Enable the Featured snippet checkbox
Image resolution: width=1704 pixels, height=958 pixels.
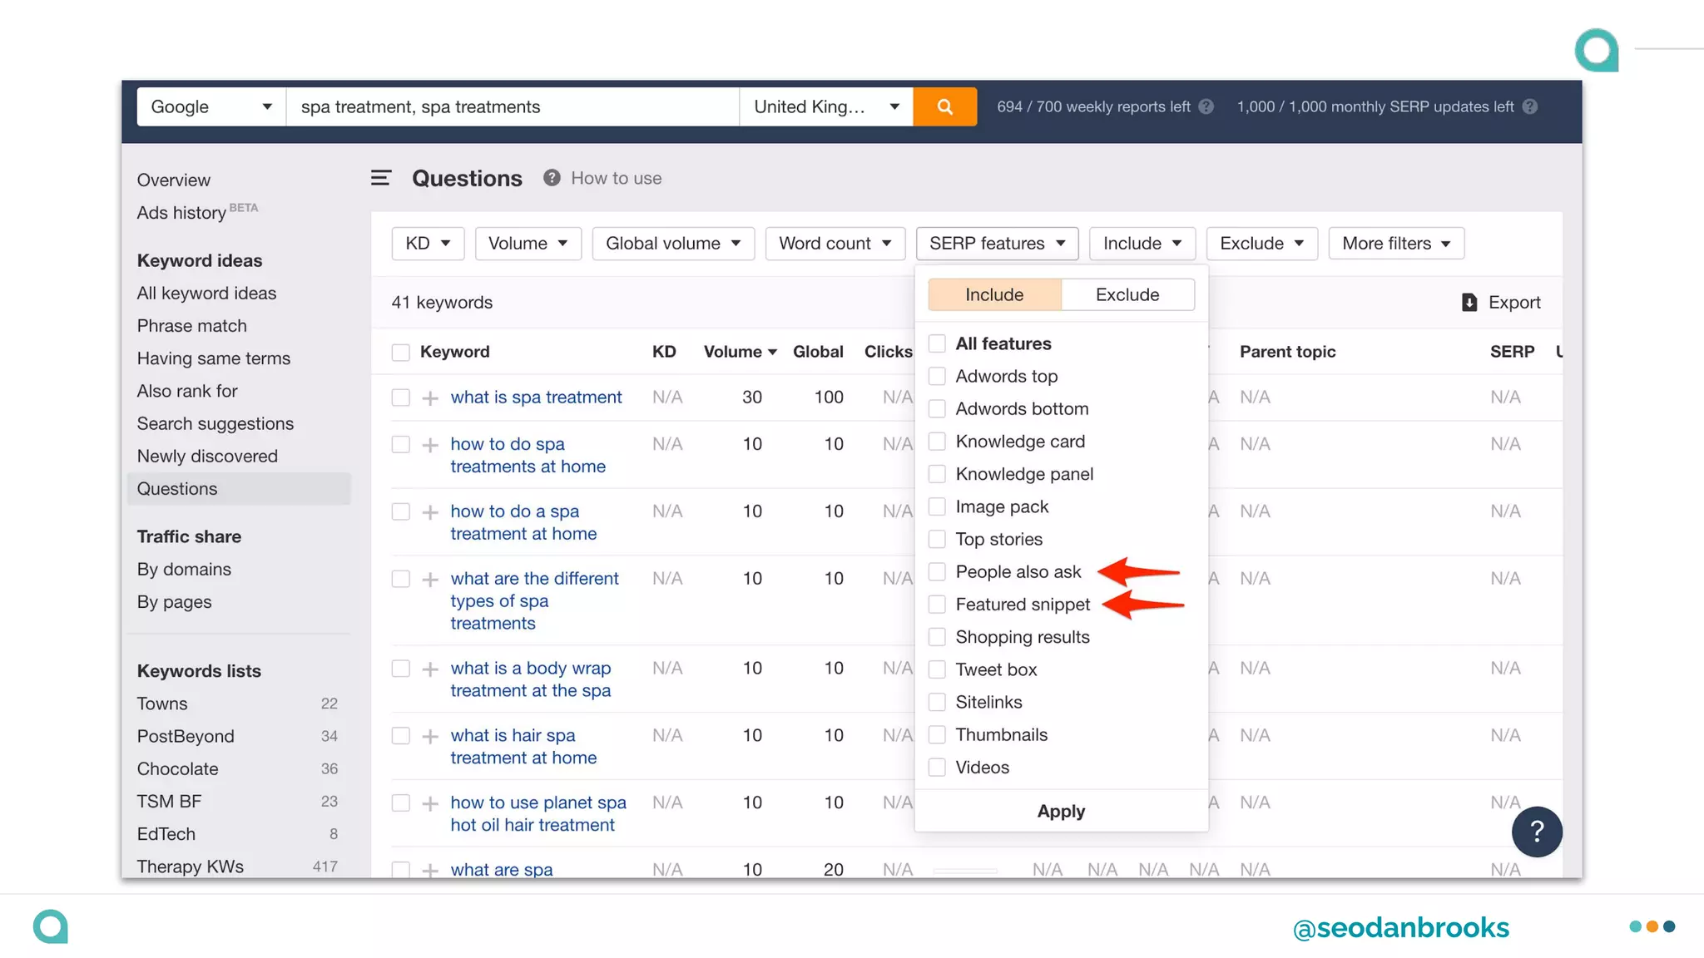point(937,605)
